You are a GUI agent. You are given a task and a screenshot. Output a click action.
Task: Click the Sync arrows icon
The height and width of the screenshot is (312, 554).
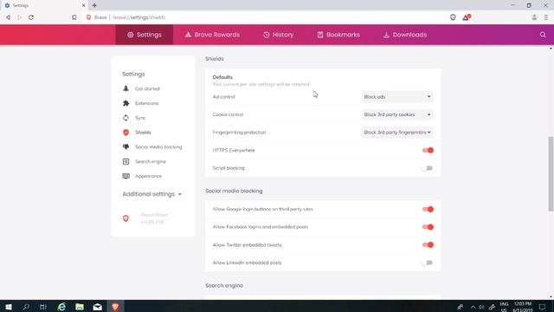pos(126,118)
